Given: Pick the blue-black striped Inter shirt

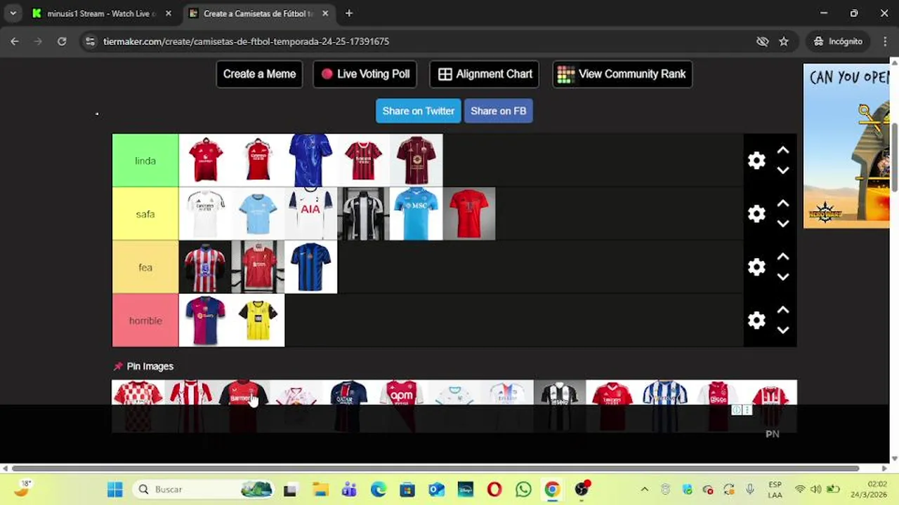Looking at the screenshot, I should point(310,267).
